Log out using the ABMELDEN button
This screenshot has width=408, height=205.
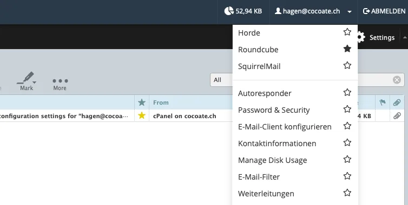pos(384,11)
